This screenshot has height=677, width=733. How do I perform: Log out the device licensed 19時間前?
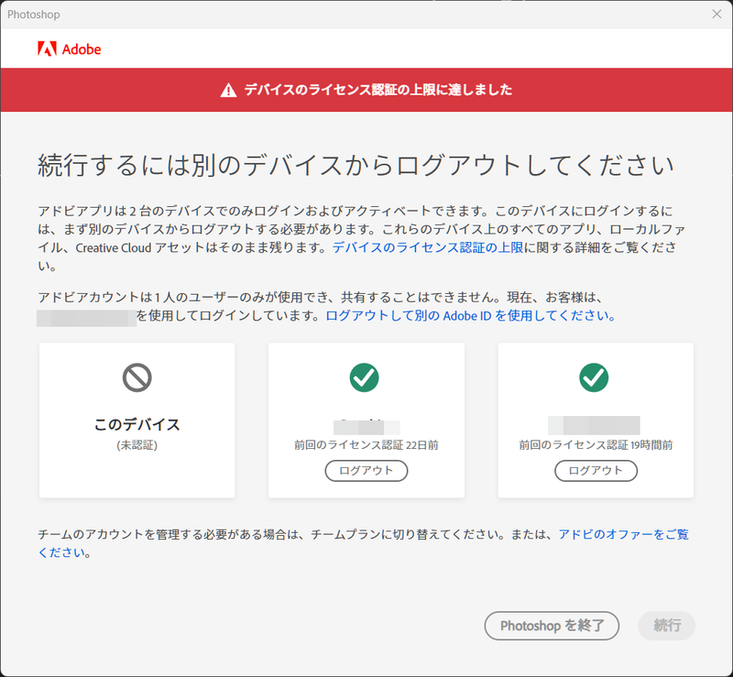(596, 471)
